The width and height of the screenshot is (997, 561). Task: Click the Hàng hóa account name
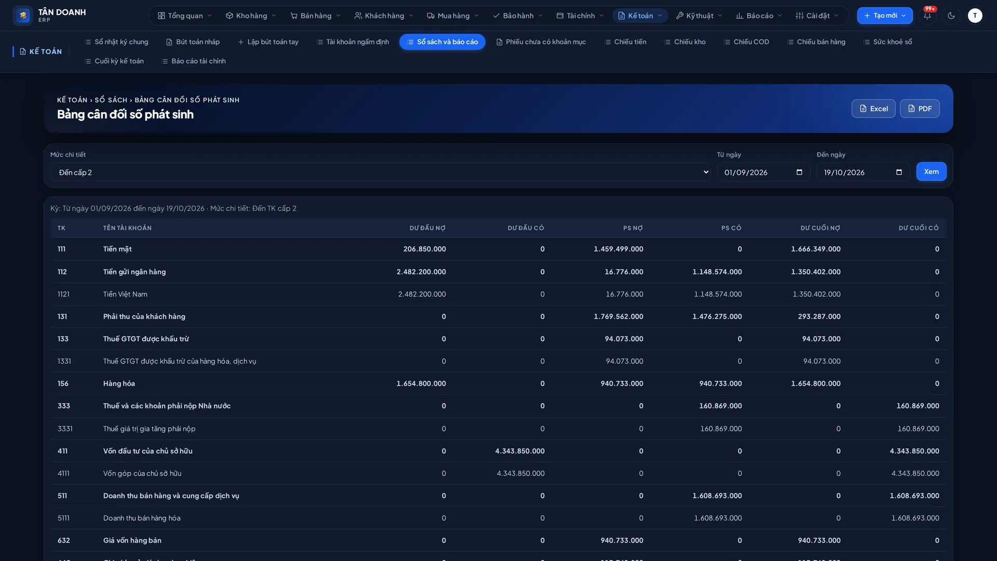[x=119, y=384]
